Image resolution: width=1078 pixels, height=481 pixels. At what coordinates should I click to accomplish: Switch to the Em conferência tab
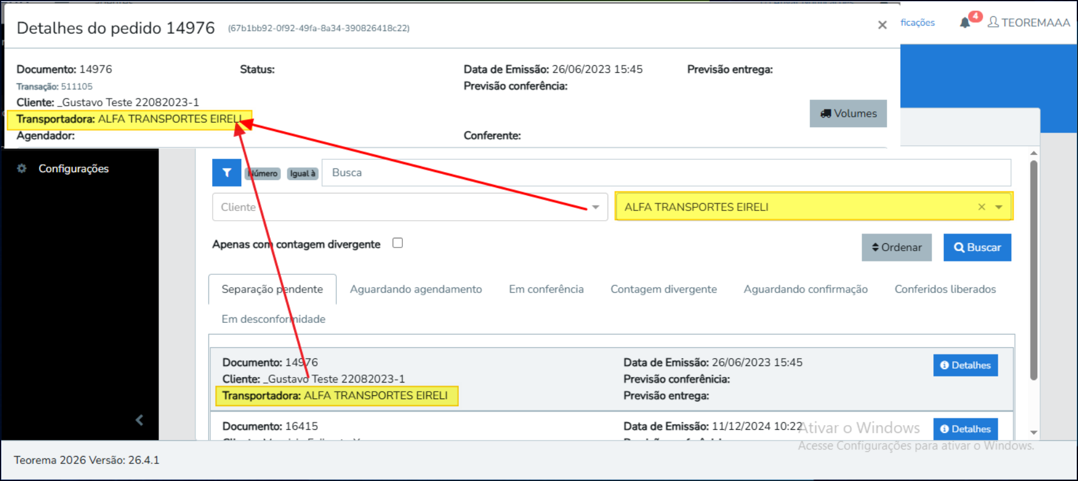pos(546,289)
